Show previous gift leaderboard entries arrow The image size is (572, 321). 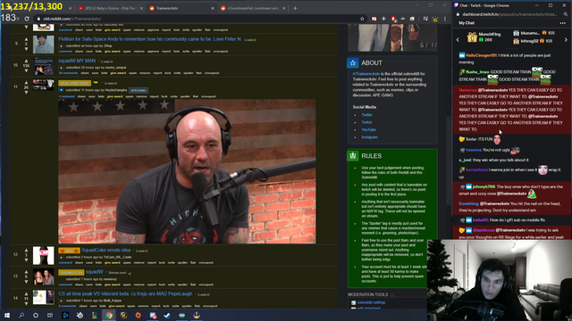tap(458, 39)
